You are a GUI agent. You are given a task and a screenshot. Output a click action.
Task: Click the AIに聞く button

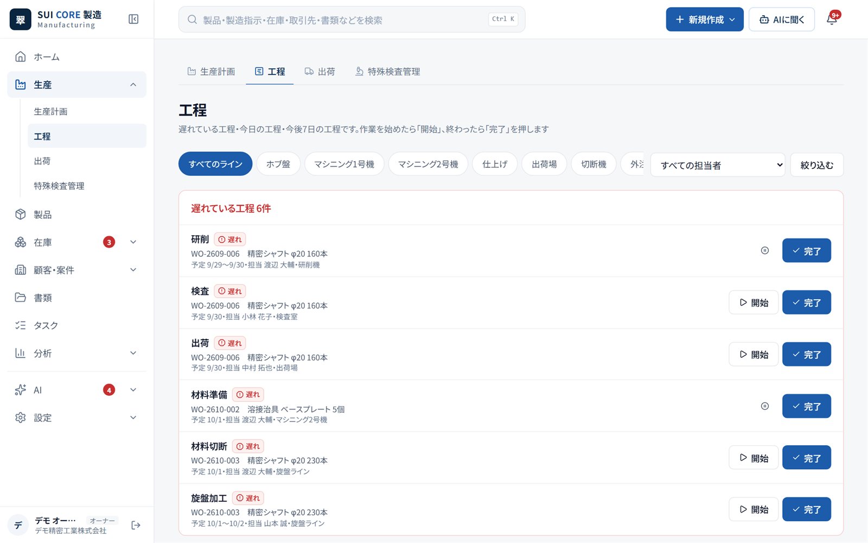tap(782, 20)
